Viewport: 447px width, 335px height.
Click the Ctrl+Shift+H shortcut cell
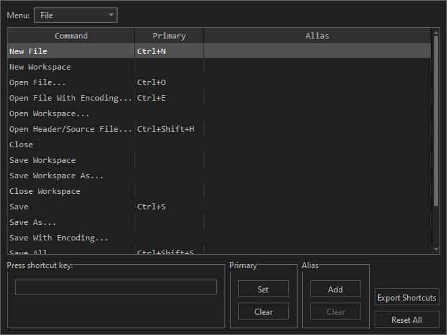tap(169, 129)
